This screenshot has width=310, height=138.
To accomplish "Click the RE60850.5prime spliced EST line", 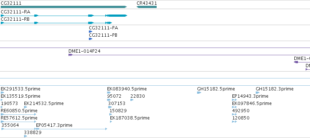I will pos(19,114).
